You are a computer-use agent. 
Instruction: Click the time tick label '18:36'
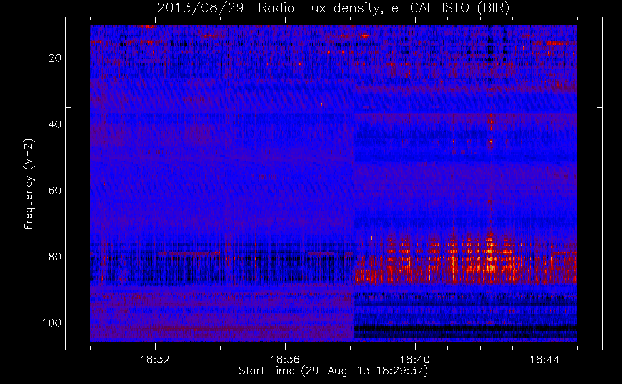click(285, 360)
